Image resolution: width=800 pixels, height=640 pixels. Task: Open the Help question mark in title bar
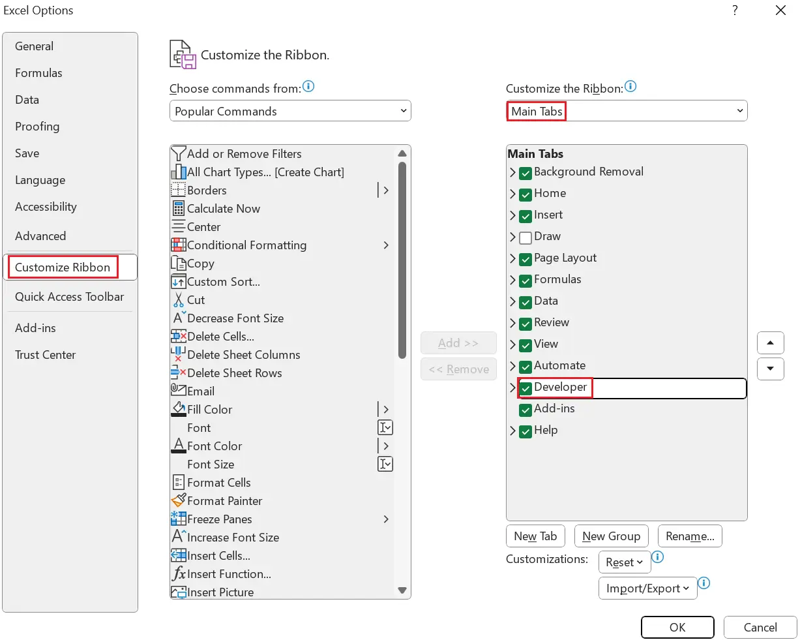pyautogui.click(x=735, y=10)
